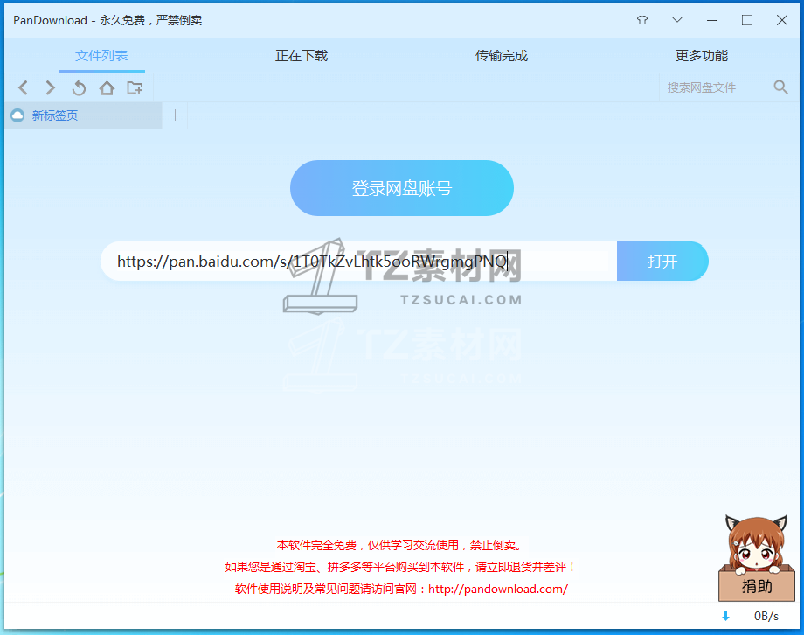Open the title bar dropdown menu arrow
804x635 pixels.
[676, 20]
